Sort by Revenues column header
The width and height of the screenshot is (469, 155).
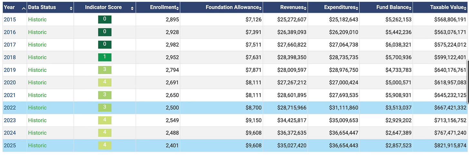[x=285, y=7]
